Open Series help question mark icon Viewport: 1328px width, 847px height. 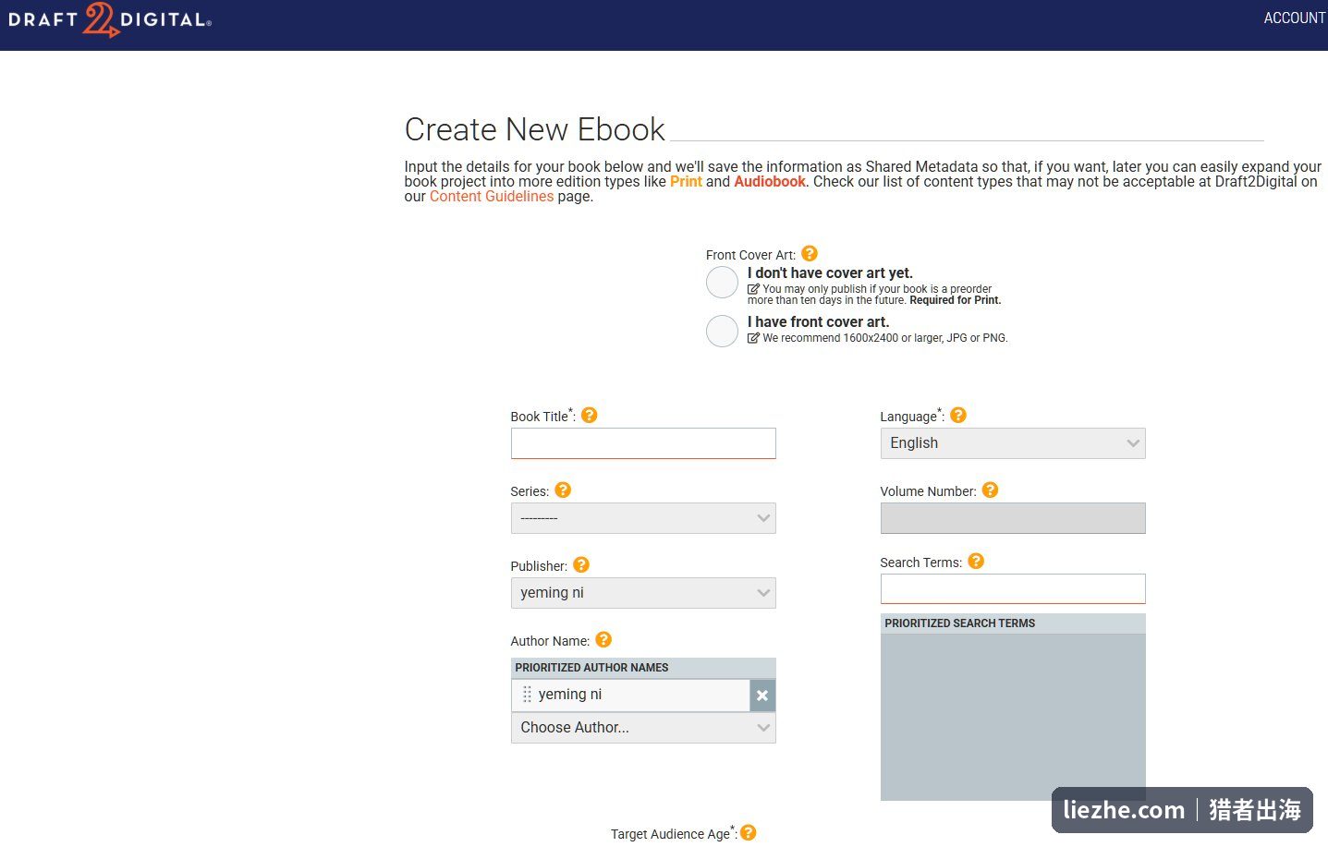coord(563,490)
